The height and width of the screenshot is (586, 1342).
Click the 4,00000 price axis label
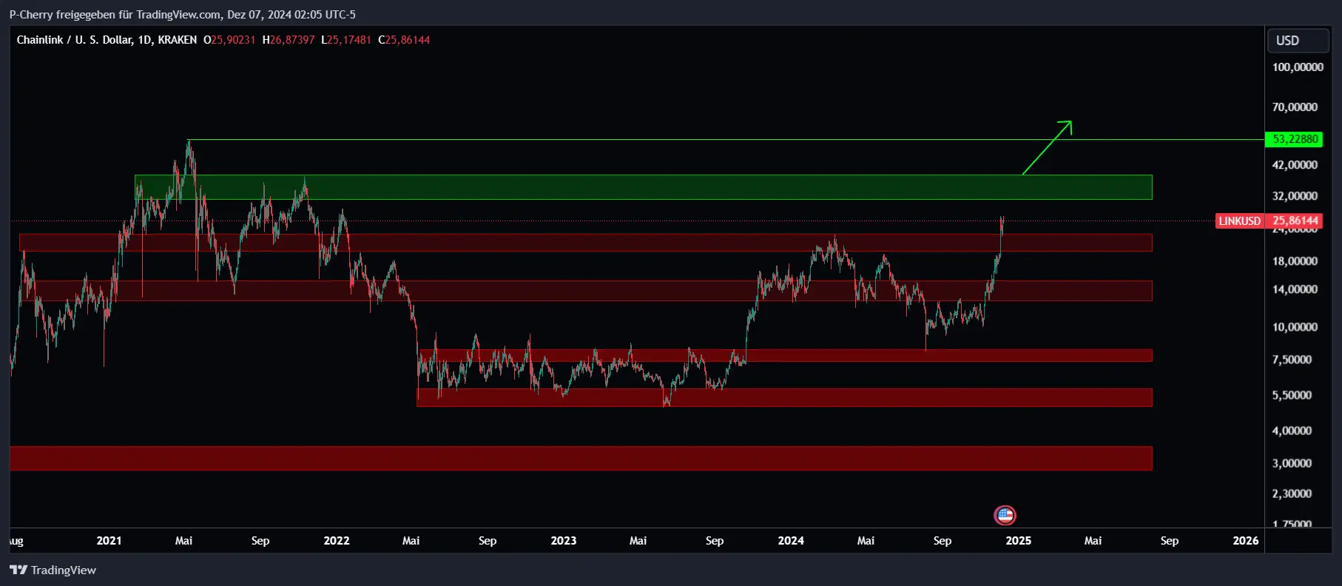click(x=1292, y=431)
